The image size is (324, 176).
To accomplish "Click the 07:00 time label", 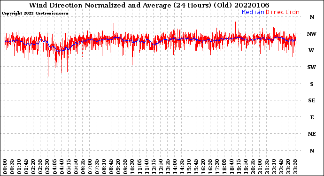I will pyautogui.click(x=90, y=167).
